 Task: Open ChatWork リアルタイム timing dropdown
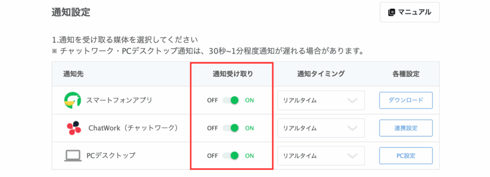pos(321,128)
